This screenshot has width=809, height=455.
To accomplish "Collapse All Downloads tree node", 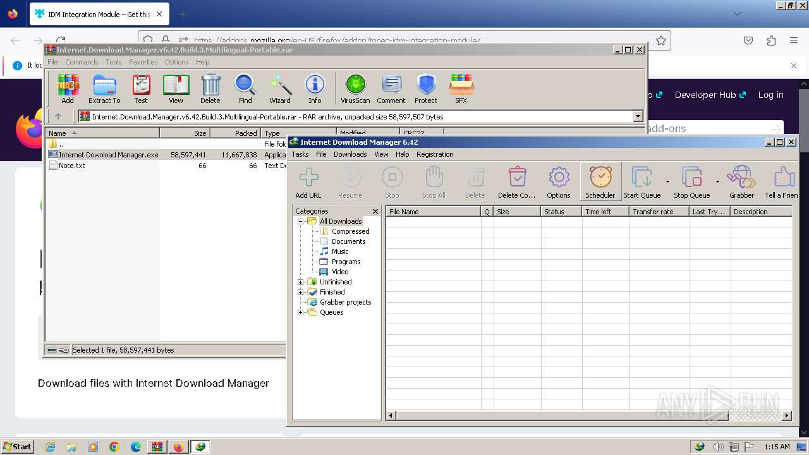I will pyautogui.click(x=301, y=221).
